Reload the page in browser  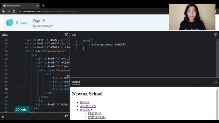click(x=14, y=11)
